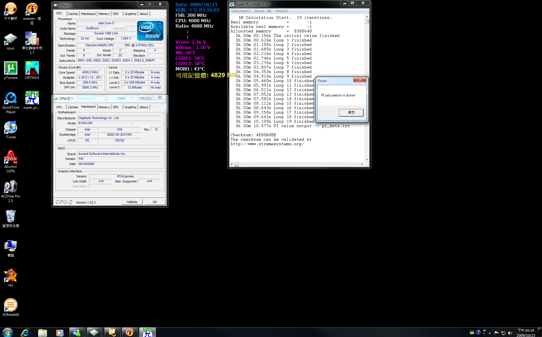Open Windows Explorer folder in taskbar
Image resolution: width=542 pixels, height=337 pixels.
click(43, 332)
